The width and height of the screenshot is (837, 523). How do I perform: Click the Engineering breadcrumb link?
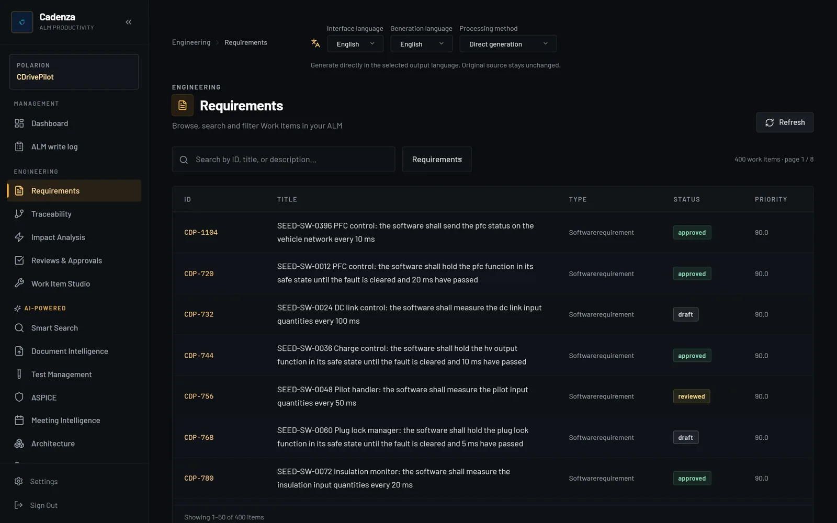pyautogui.click(x=191, y=42)
